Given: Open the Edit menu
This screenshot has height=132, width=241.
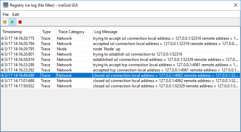Looking at the screenshot, I should (16, 15).
